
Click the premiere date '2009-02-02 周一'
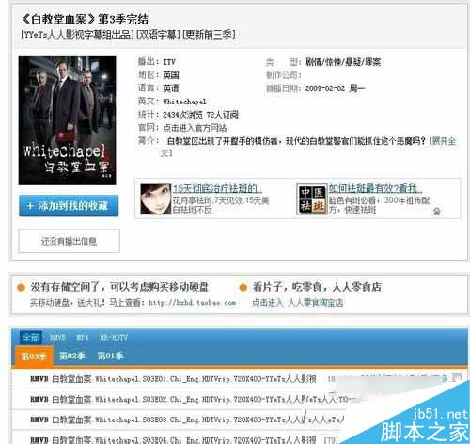click(x=335, y=88)
